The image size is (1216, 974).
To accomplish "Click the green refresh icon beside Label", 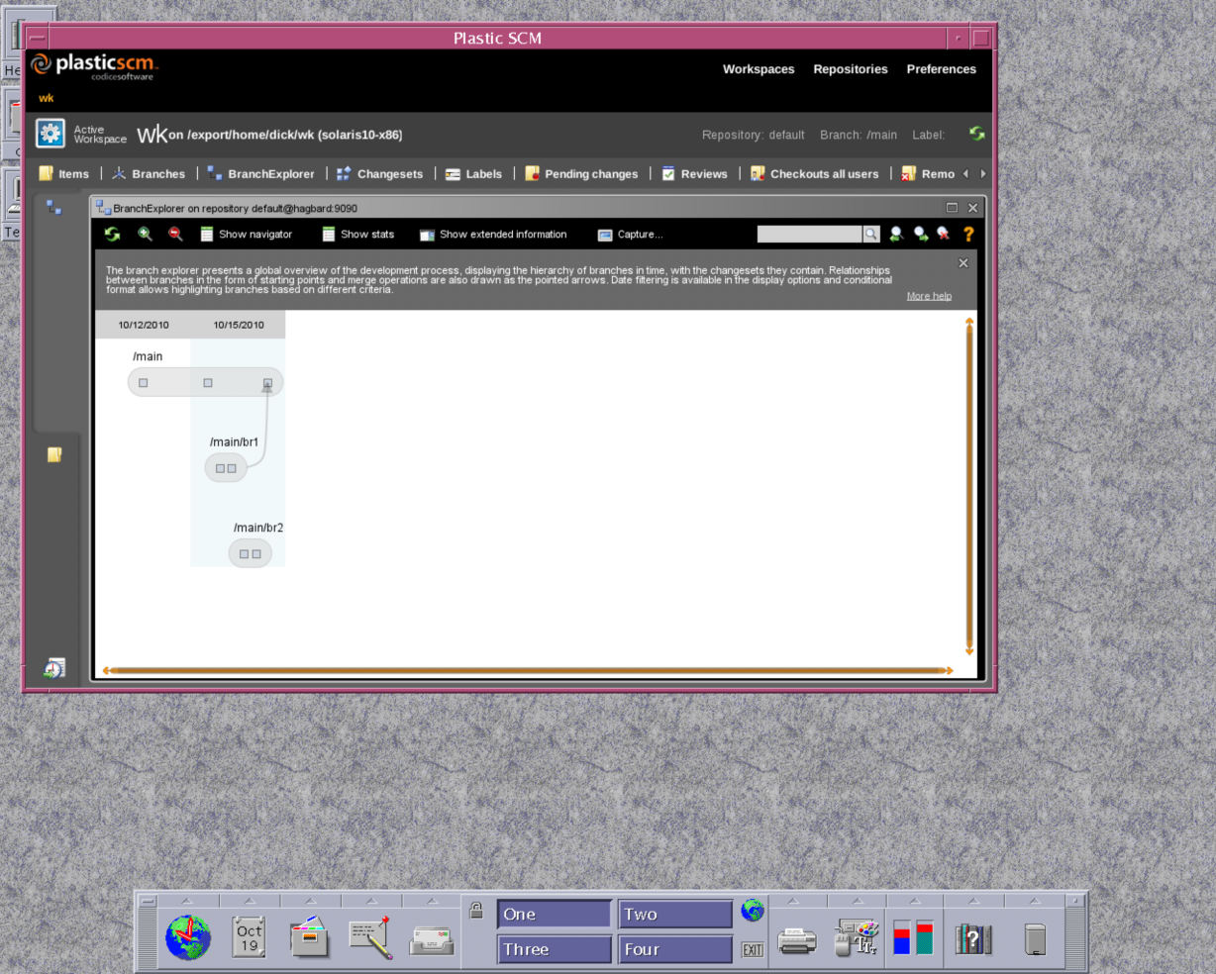I will (977, 134).
